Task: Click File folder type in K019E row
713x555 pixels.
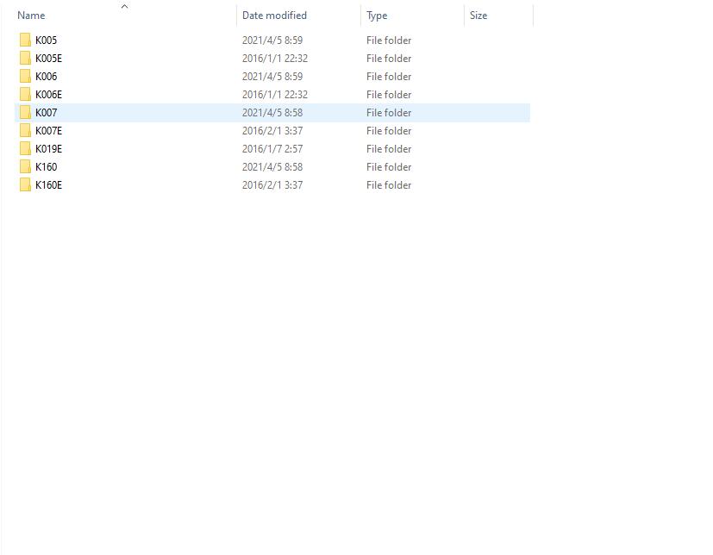Action: pos(389,149)
